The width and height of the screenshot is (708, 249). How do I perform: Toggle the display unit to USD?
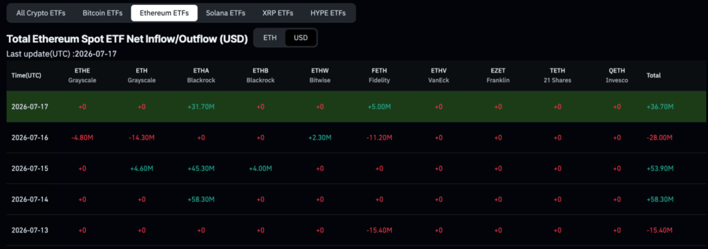tap(301, 37)
